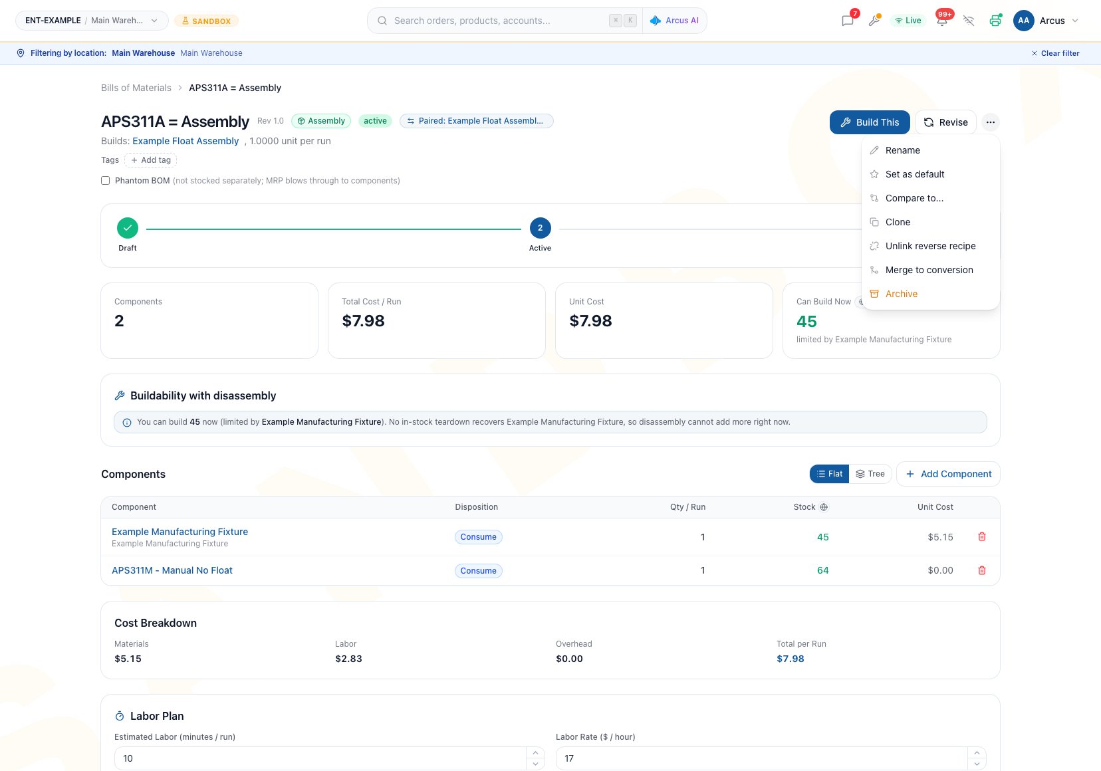Expand the Arcus user account menu chevron
This screenshot has height=771, width=1101.
pyautogui.click(x=1075, y=21)
